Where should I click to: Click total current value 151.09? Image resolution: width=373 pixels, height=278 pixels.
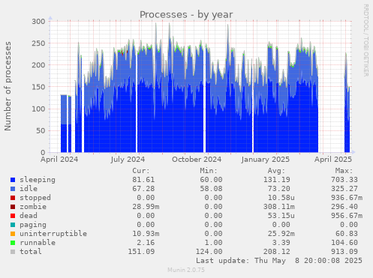pos(141,252)
